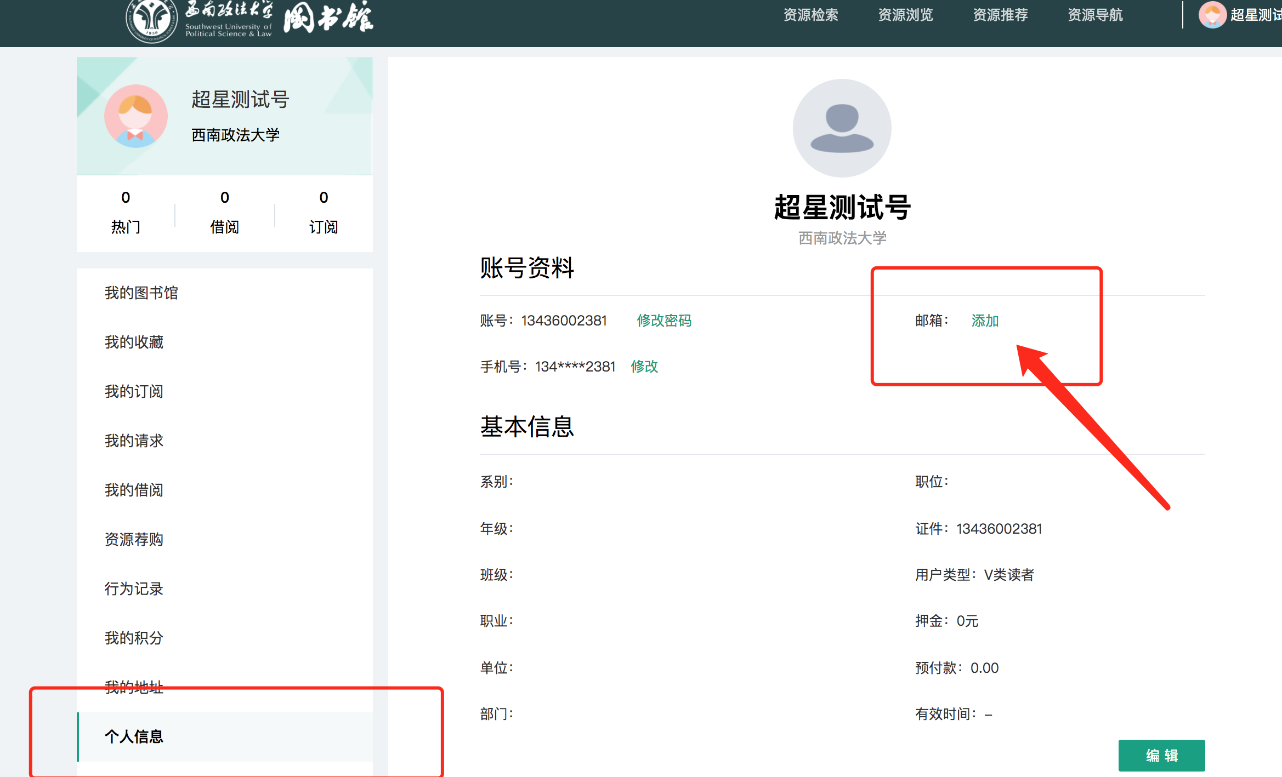Click the library calligraphy logo text
1282x777 pixels.
(x=328, y=18)
